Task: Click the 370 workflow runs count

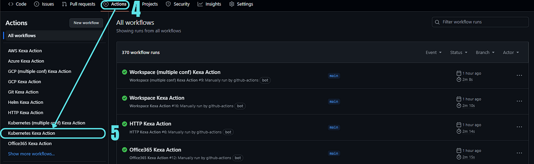Action: point(141,53)
